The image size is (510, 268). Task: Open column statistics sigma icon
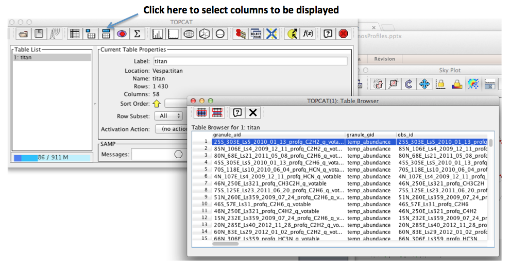tap(137, 34)
